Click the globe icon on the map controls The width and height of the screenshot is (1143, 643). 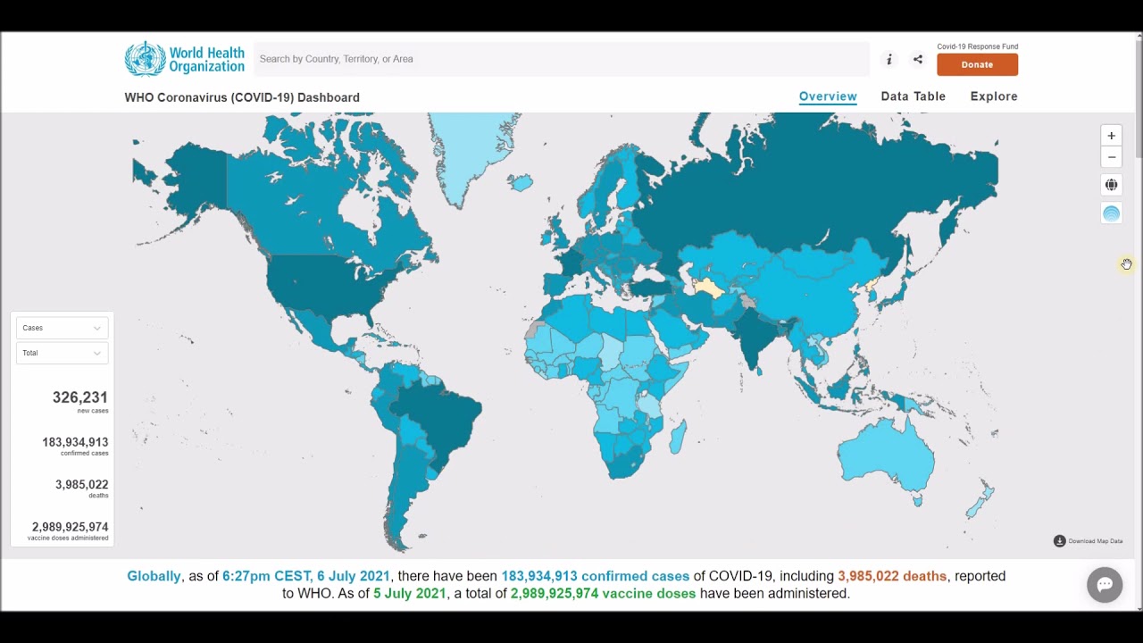pyautogui.click(x=1112, y=185)
